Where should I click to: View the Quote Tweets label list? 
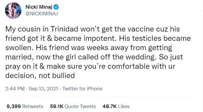pyautogui.click(x=80, y=106)
